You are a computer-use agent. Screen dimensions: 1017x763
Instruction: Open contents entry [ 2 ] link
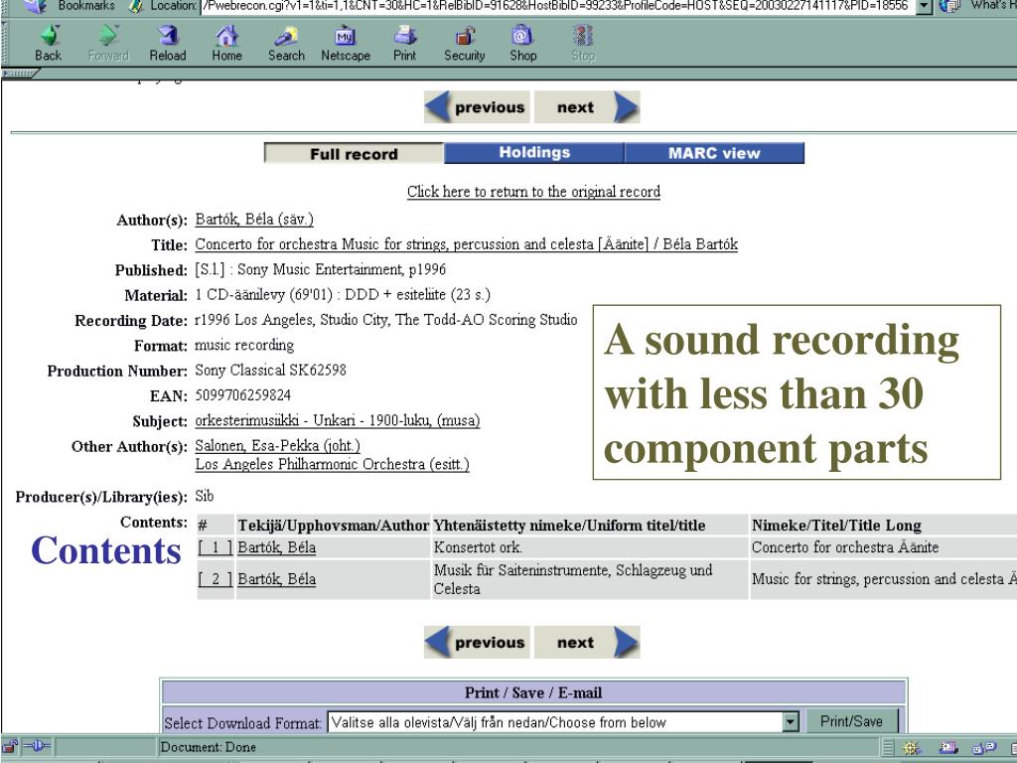point(216,579)
